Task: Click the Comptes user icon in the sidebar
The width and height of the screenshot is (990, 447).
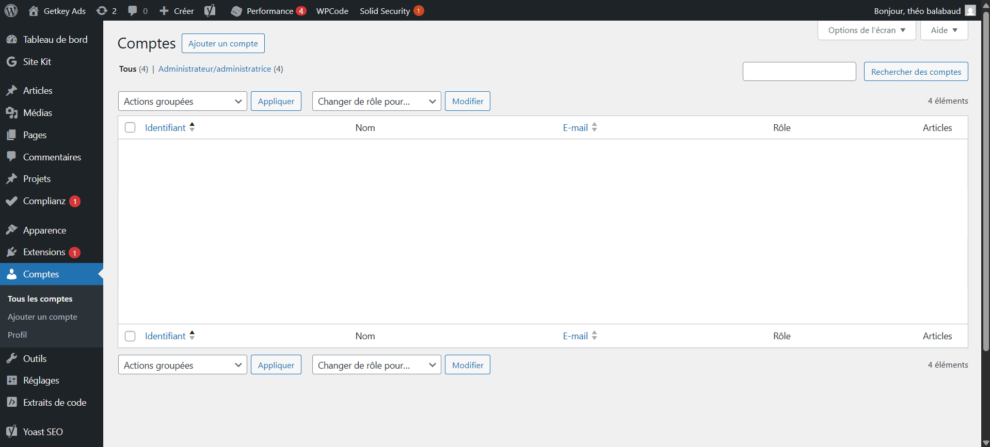Action: (11, 274)
